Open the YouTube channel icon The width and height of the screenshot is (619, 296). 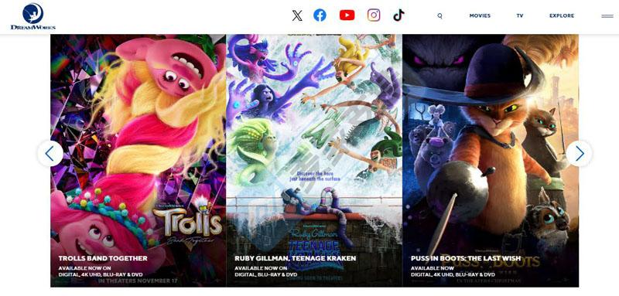(347, 15)
